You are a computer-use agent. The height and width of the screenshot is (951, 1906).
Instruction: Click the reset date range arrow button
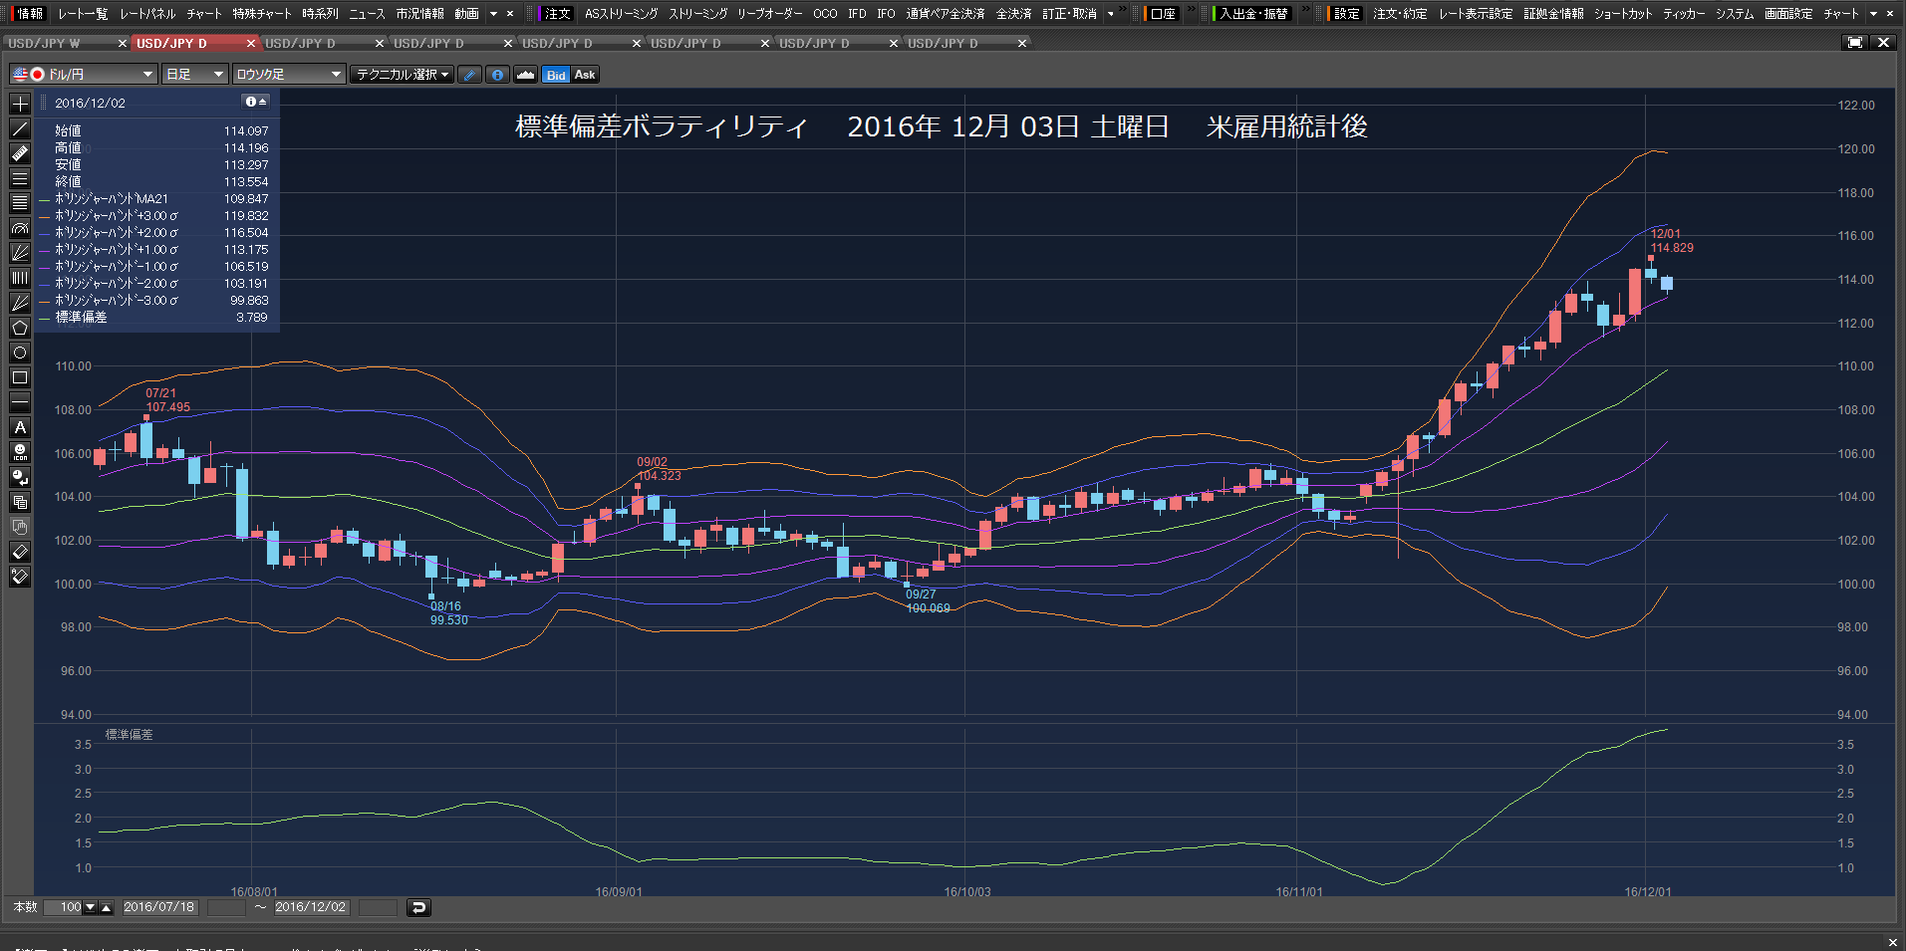[419, 907]
